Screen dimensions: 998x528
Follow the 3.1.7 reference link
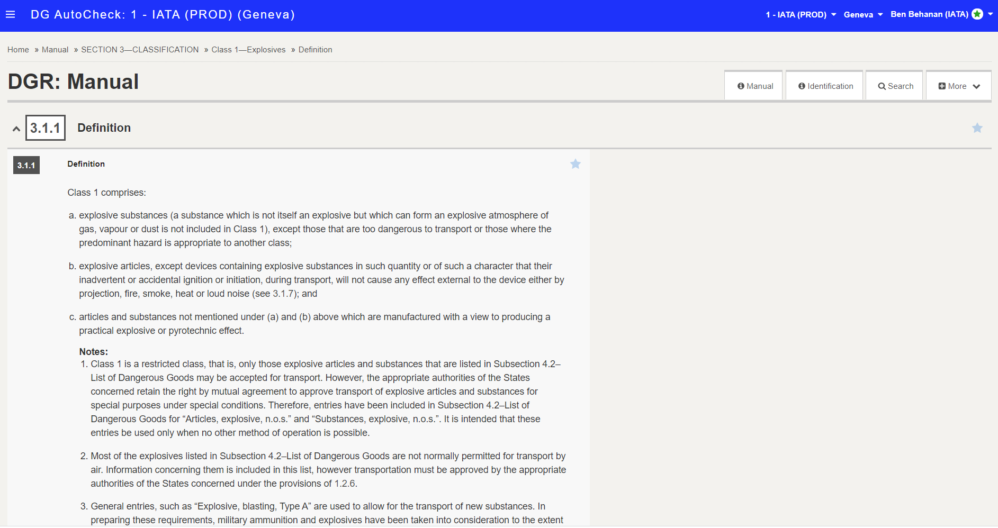(x=283, y=294)
